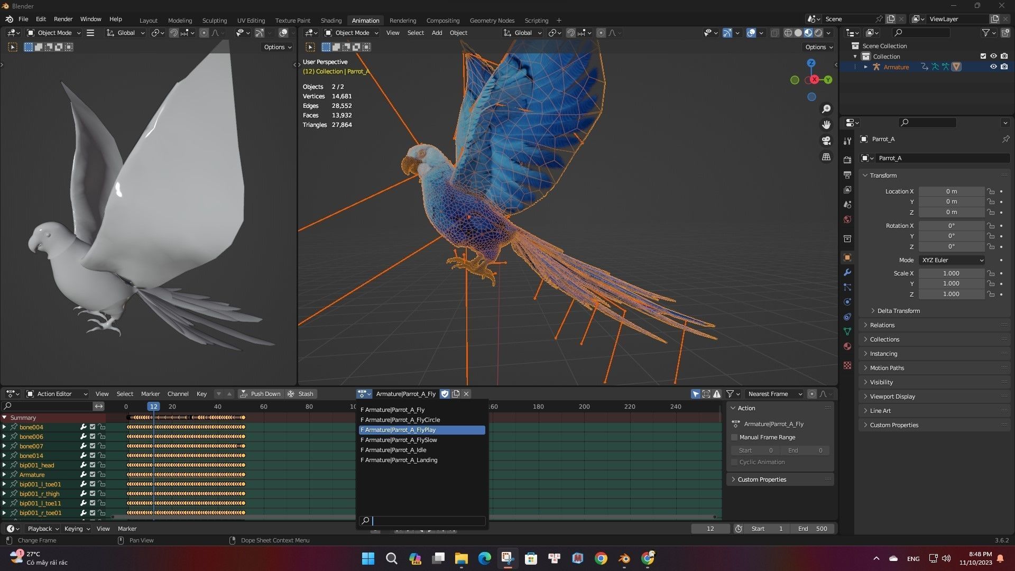Open the Nearest Frame snapping dropdown
This screenshot has height=571, width=1015.
point(774,394)
